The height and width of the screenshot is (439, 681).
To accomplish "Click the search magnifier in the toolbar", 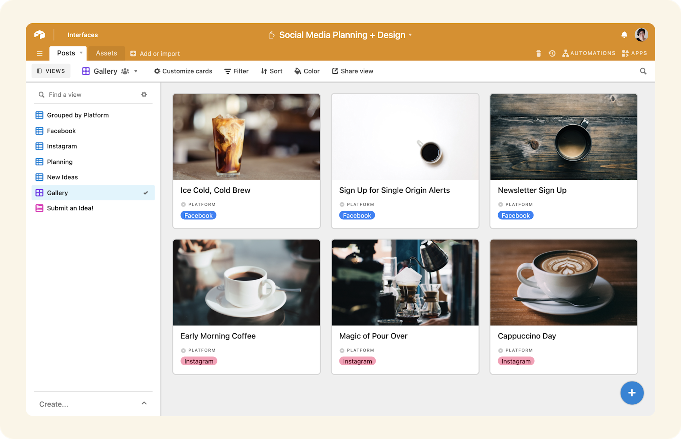I will point(643,71).
